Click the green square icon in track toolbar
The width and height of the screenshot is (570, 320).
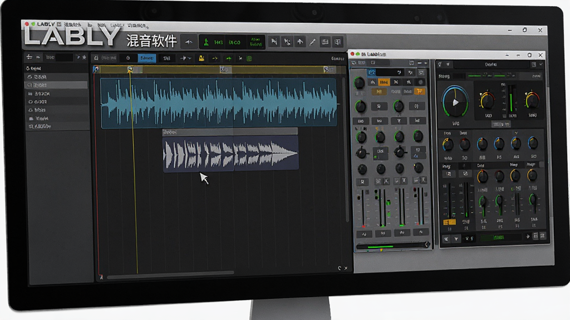(x=249, y=58)
